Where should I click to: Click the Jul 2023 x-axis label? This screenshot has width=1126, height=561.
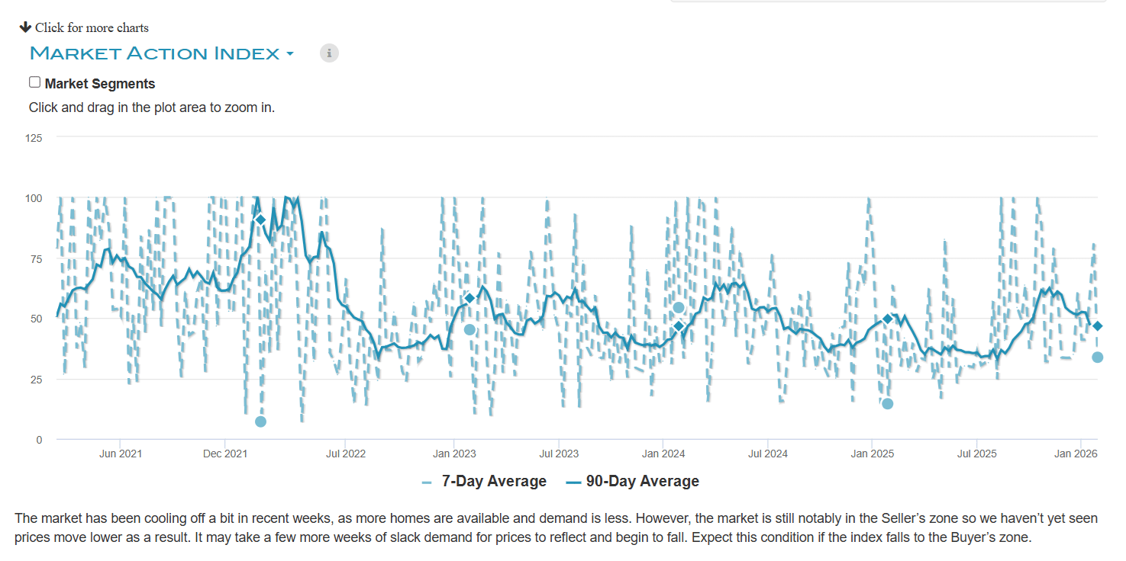tap(559, 454)
